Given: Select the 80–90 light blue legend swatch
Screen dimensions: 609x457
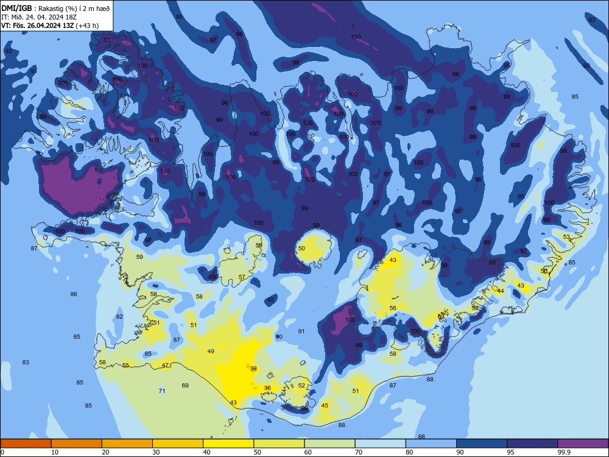Looking at the screenshot, I should tap(431, 444).
